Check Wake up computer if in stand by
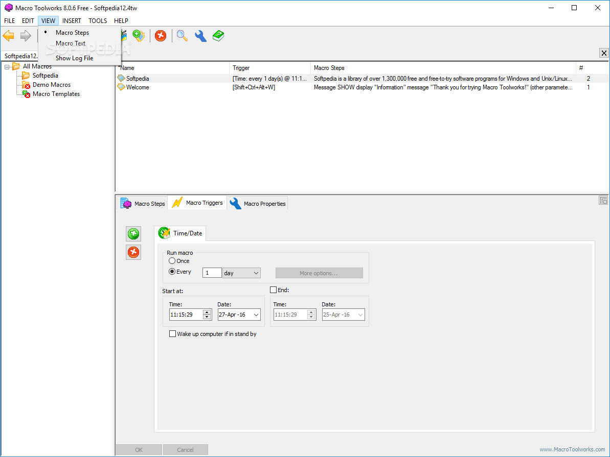610x457 pixels. click(x=172, y=334)
